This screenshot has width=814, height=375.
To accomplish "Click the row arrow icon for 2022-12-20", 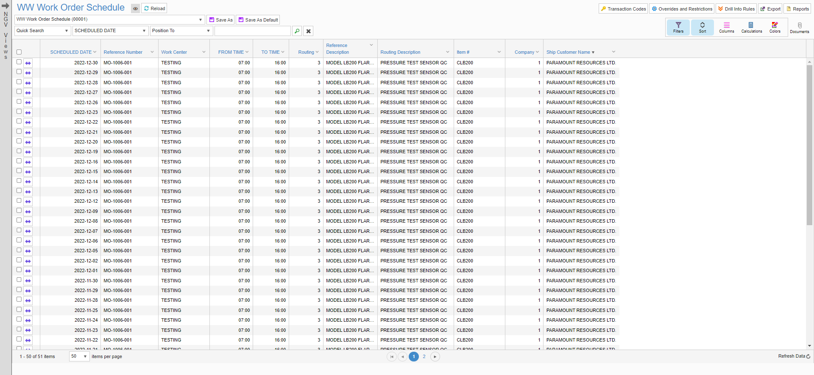I will 28,142.
